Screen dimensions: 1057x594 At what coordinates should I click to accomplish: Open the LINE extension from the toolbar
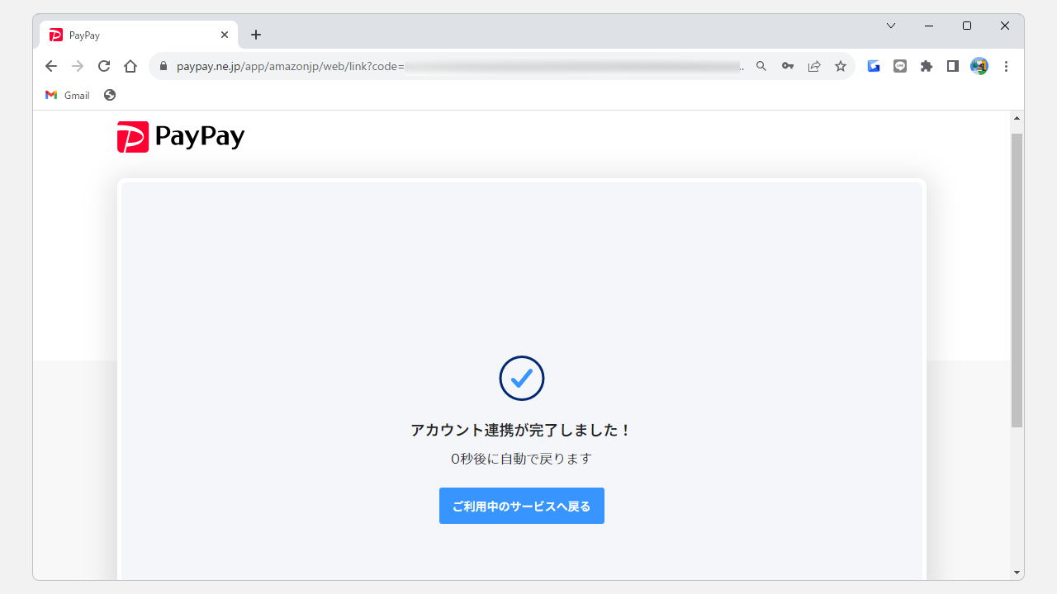900,66
